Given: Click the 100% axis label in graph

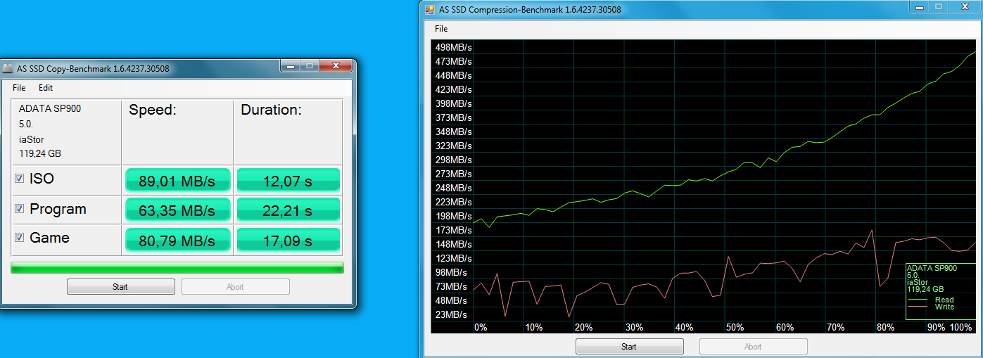Looking at the screenshot, I should [x=960, y=328].
